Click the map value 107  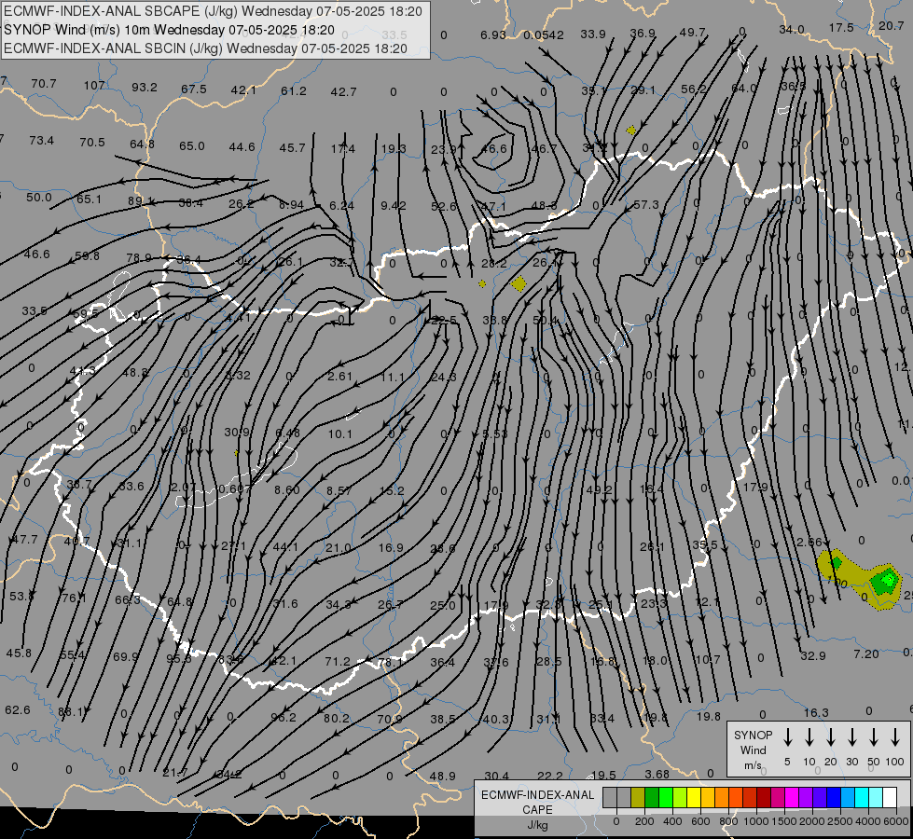point(94,85)
